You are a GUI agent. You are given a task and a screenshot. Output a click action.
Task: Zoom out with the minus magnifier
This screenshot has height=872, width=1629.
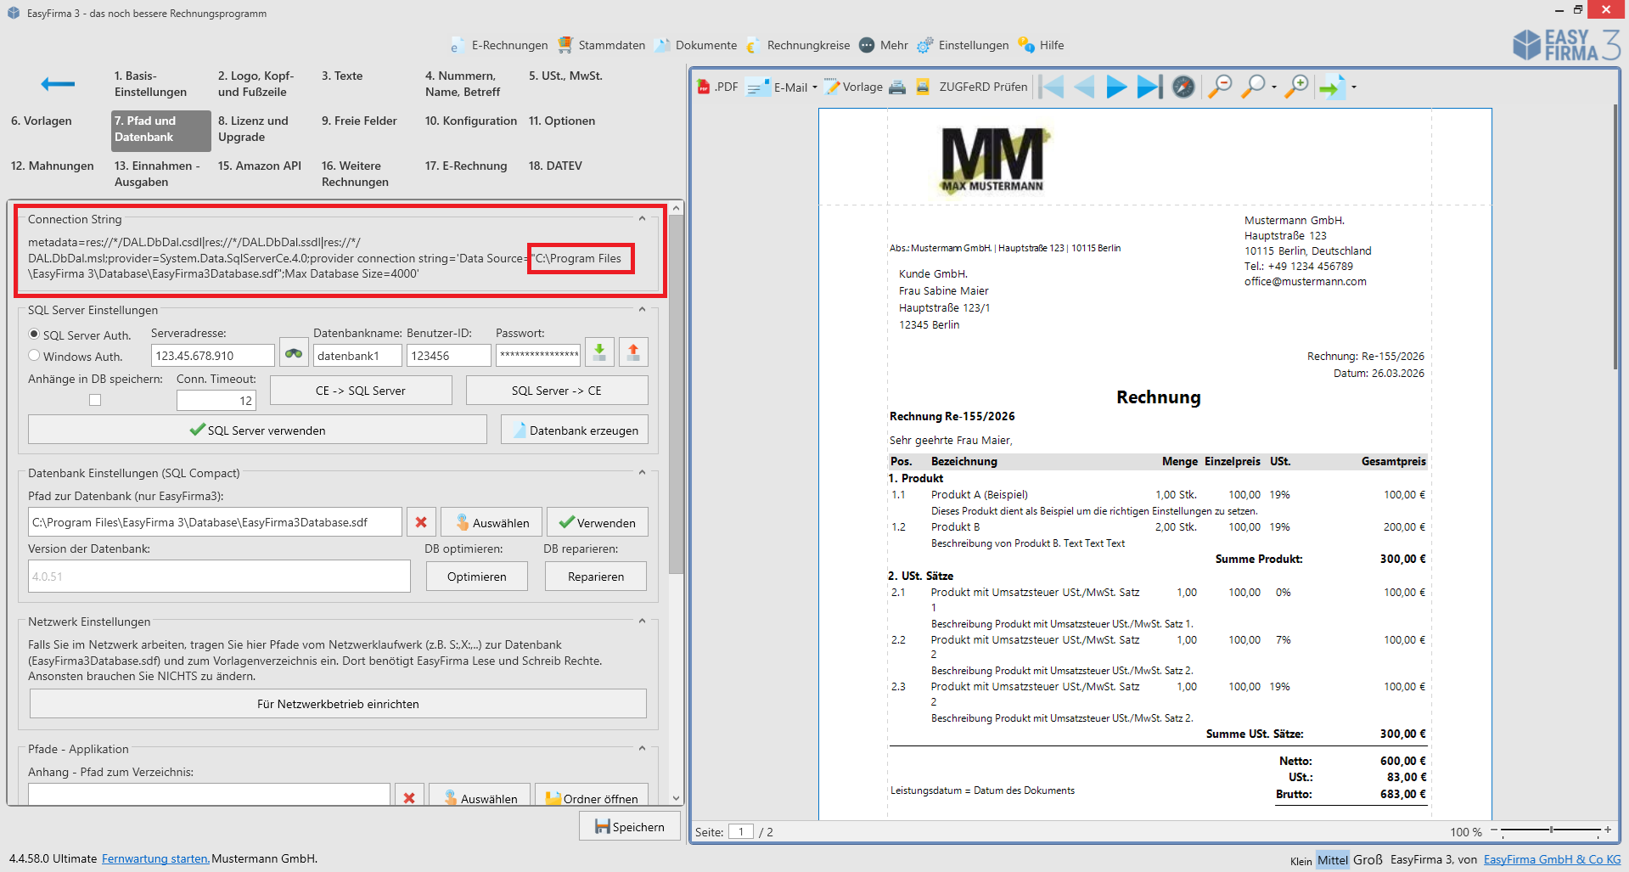pyautogui.click(x=1220, y=87)
